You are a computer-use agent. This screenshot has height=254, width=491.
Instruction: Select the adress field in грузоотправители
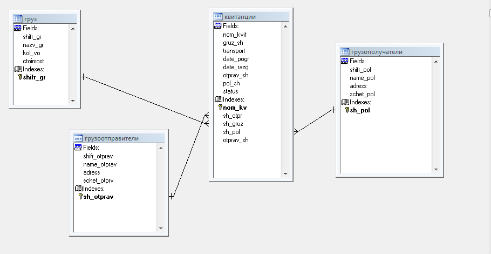[x=91, y=172]
